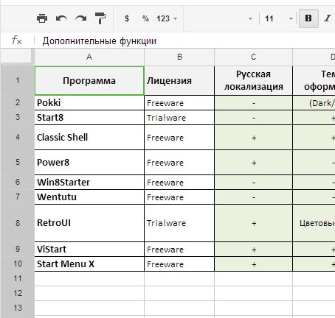This screenshot has width=335, height=318.
Task: Select the Win8Starter cell
Action: pos(89,183)
